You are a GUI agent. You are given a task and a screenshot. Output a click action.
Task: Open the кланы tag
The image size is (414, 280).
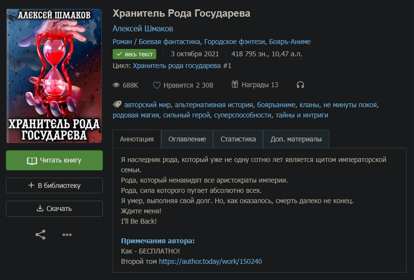[x=309, y=105]
